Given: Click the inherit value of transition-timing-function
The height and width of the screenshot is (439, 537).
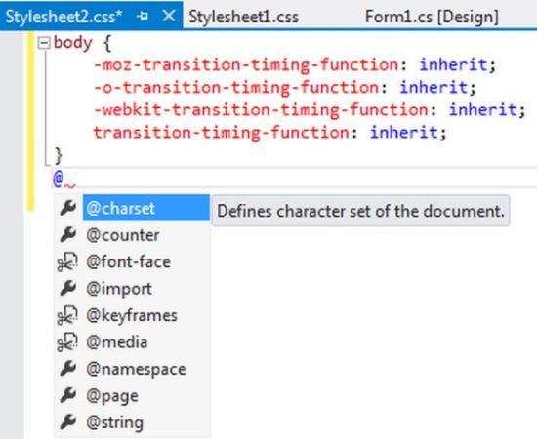Looking at the screenshot, I should [404, 132].
